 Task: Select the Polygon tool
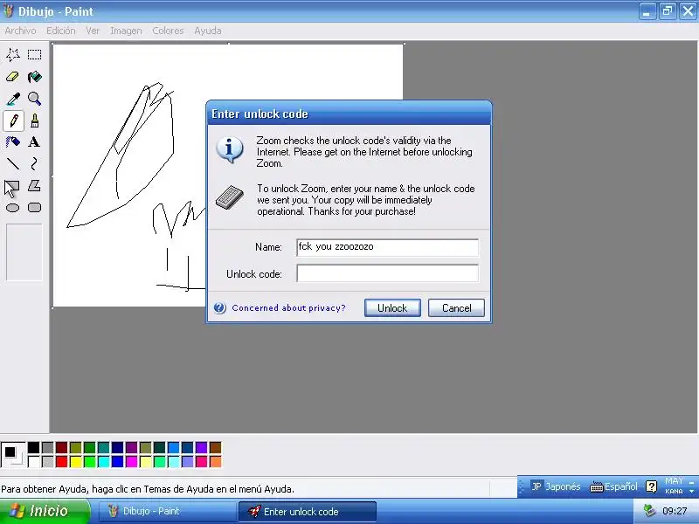pos(34,186)
